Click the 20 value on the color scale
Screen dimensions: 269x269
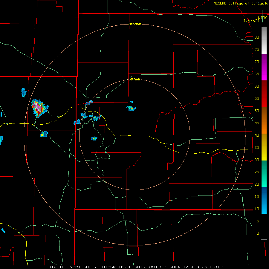pyautogui.click(x=257, y=184)
